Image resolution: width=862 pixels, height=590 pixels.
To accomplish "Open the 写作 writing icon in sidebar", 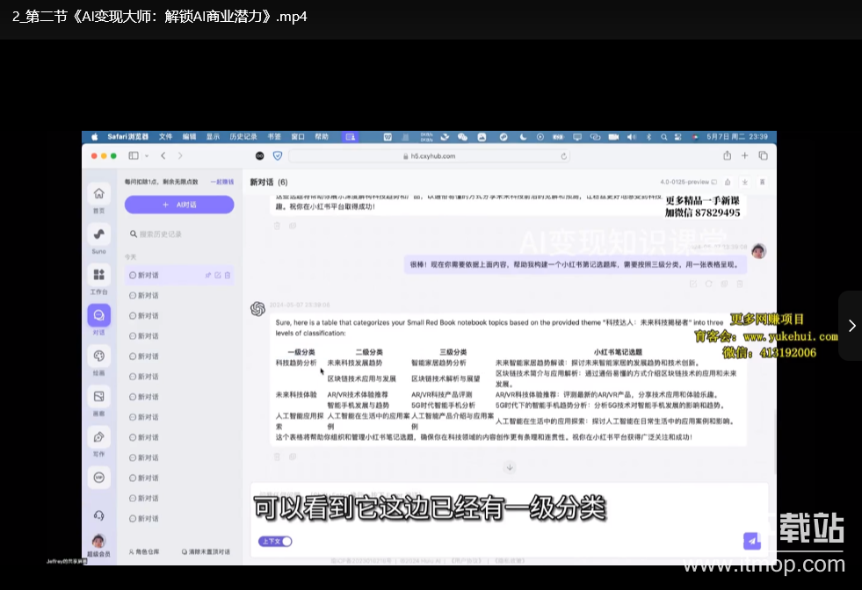I will (x=99, y=437).
